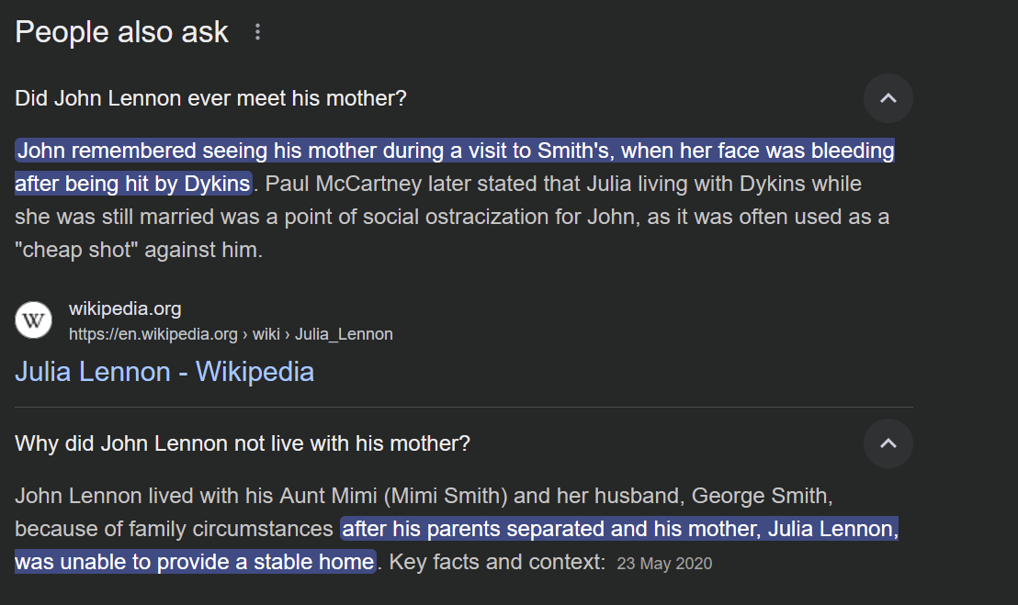Screen dimensions: 1018x605
Task: Click the wikipedia.org site name
Action: [x=125, y=308]
